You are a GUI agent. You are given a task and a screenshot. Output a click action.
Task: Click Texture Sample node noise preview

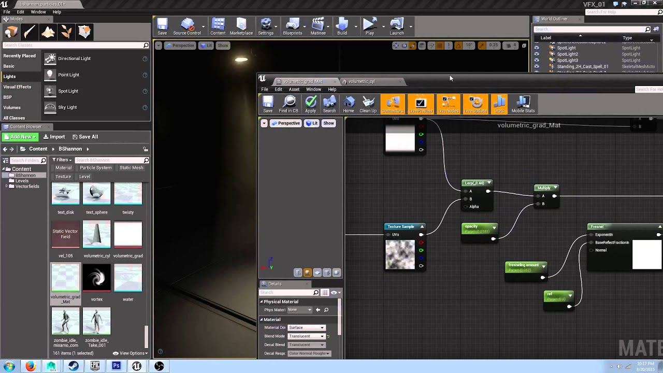coord(400,254)
